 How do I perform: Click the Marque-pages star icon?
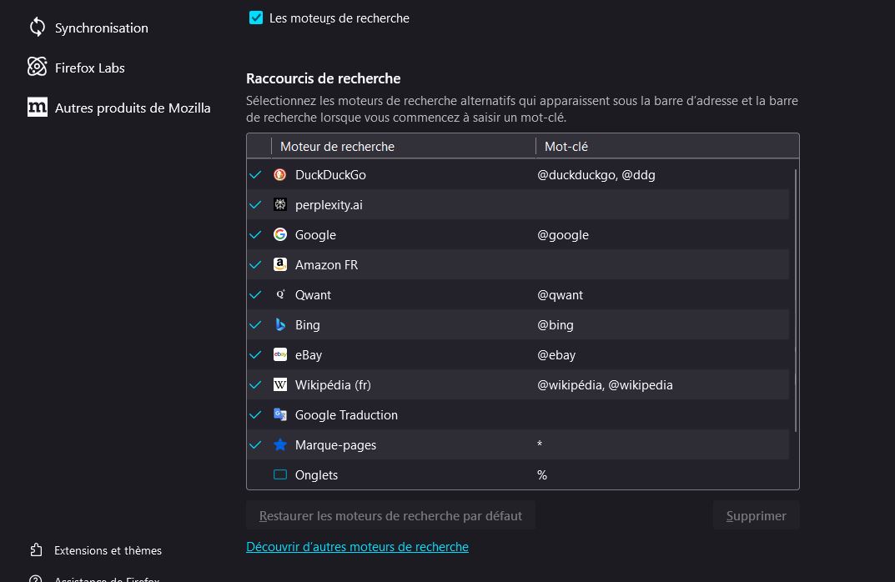pyautogui.click(x=279, y=444)
